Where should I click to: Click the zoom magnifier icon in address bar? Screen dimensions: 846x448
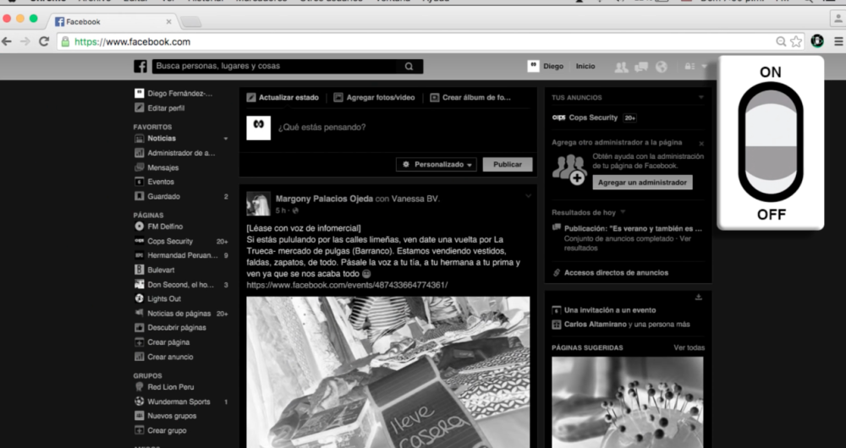pyautogui.click(x=781, y=41)
